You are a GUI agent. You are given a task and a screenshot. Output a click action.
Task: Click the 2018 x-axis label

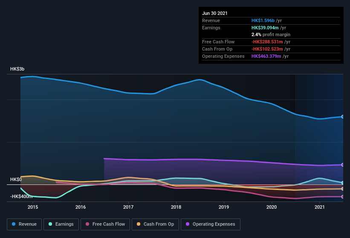click(x=176, y=207)
